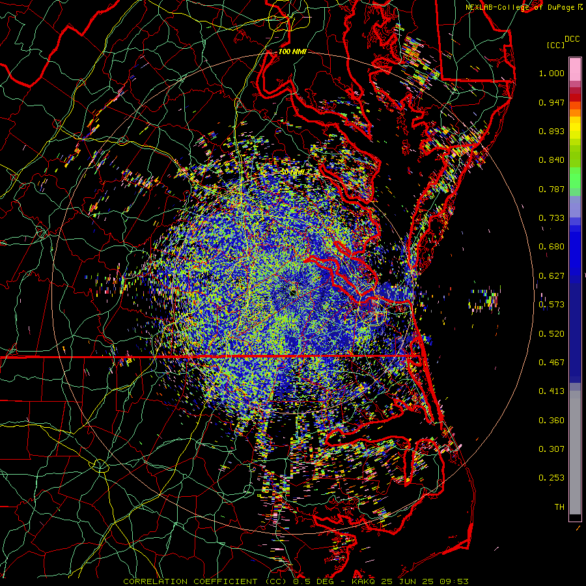Viewport: 586px width, 586px height.
Task: Click the 0.573 legend value
Action: (x=551, y=305)
